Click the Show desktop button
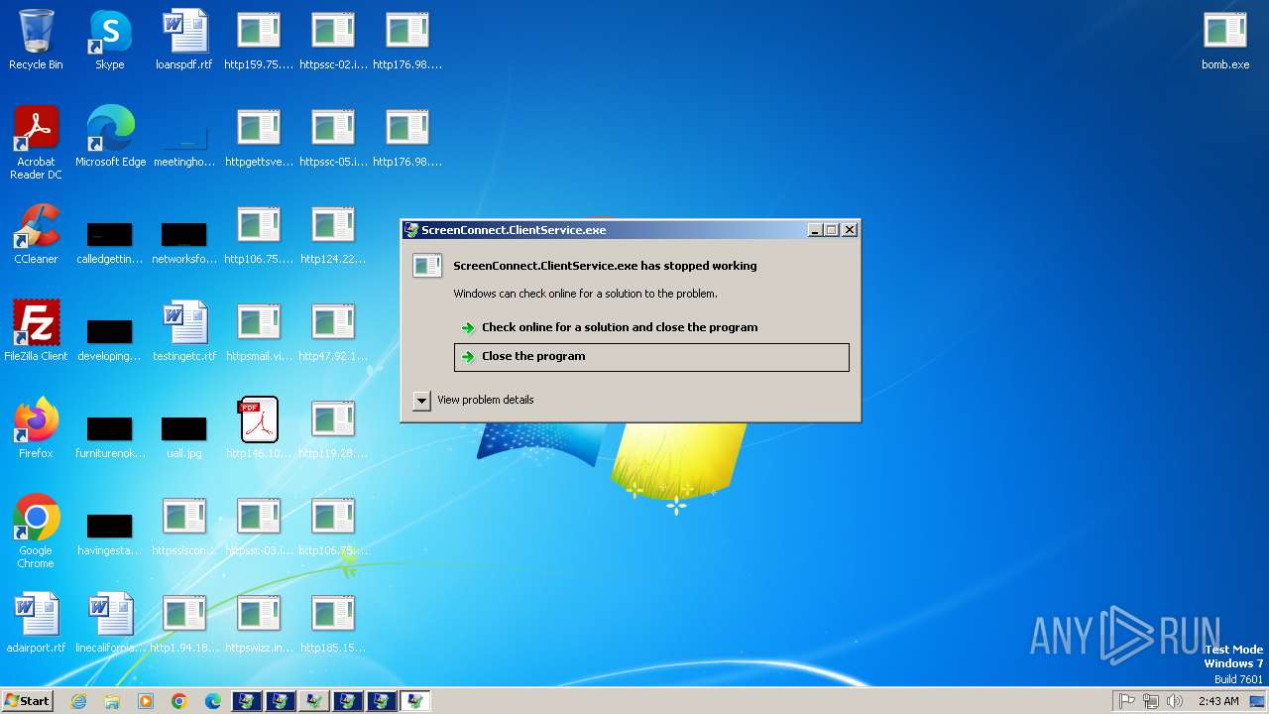Image resolution: width=1269 pixels, height=714 pixels. pos(1258,701)
